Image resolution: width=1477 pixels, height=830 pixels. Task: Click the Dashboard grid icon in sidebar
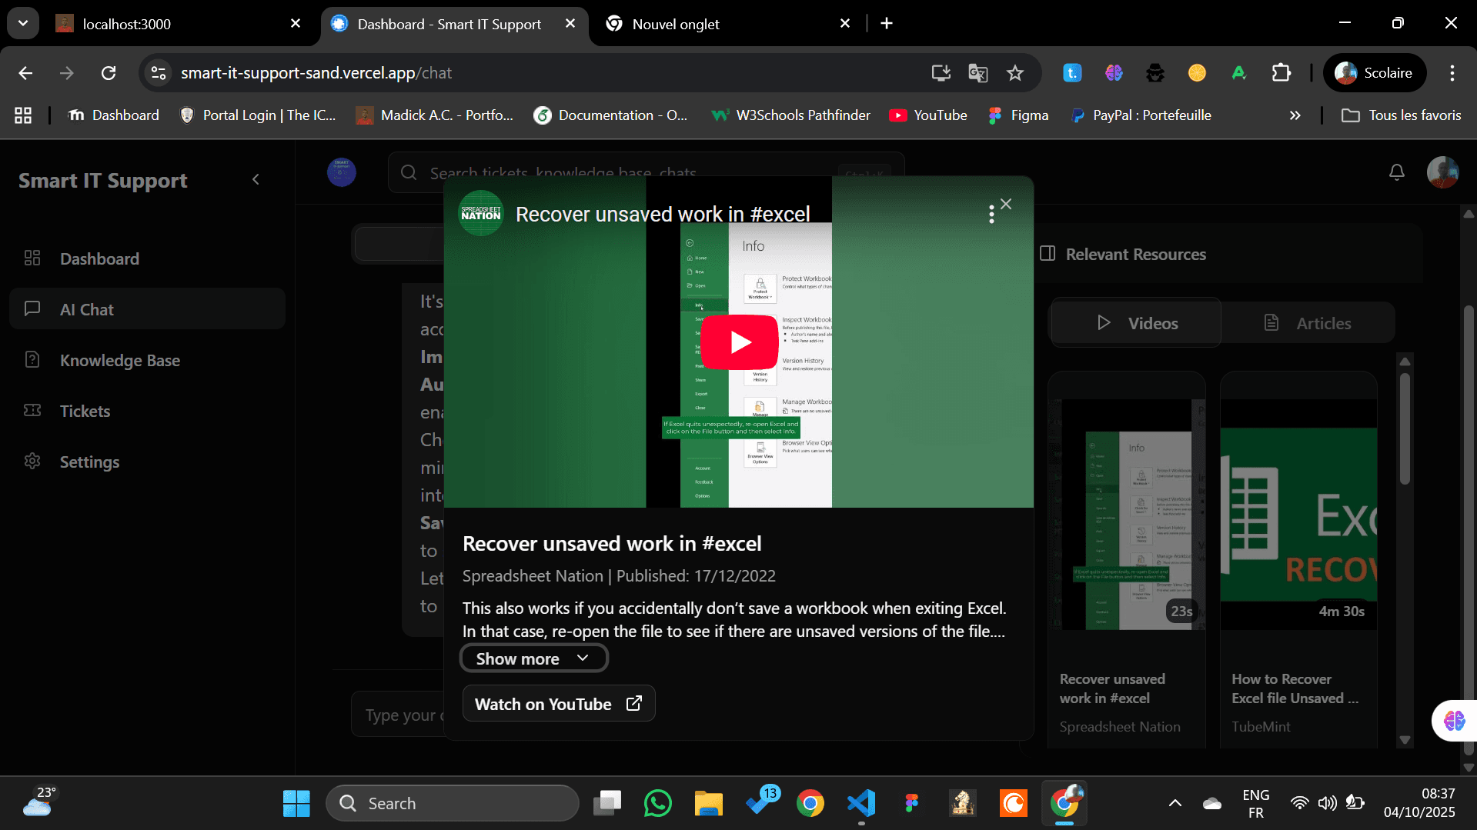[32, 258]
